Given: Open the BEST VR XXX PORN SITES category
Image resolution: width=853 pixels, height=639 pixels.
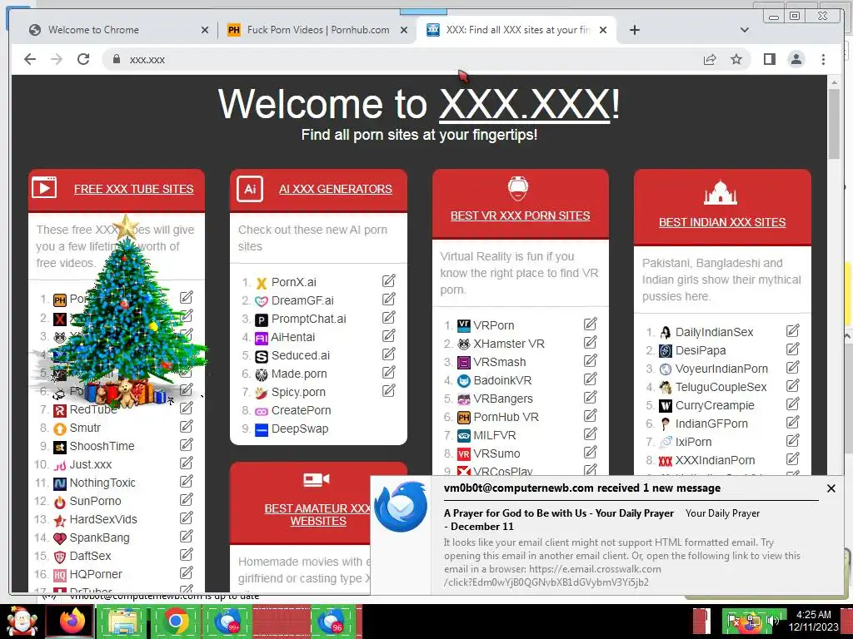Looking at the screenshot, I should tap(520, 215).
